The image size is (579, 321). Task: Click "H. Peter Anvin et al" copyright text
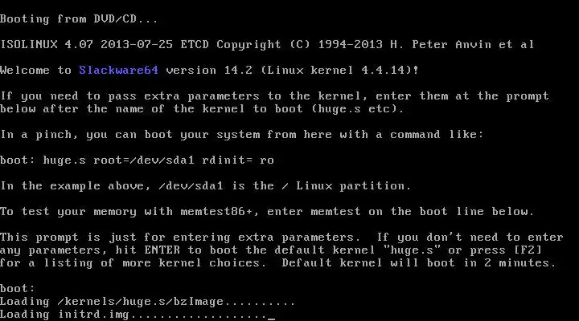[x=462, y=44]
